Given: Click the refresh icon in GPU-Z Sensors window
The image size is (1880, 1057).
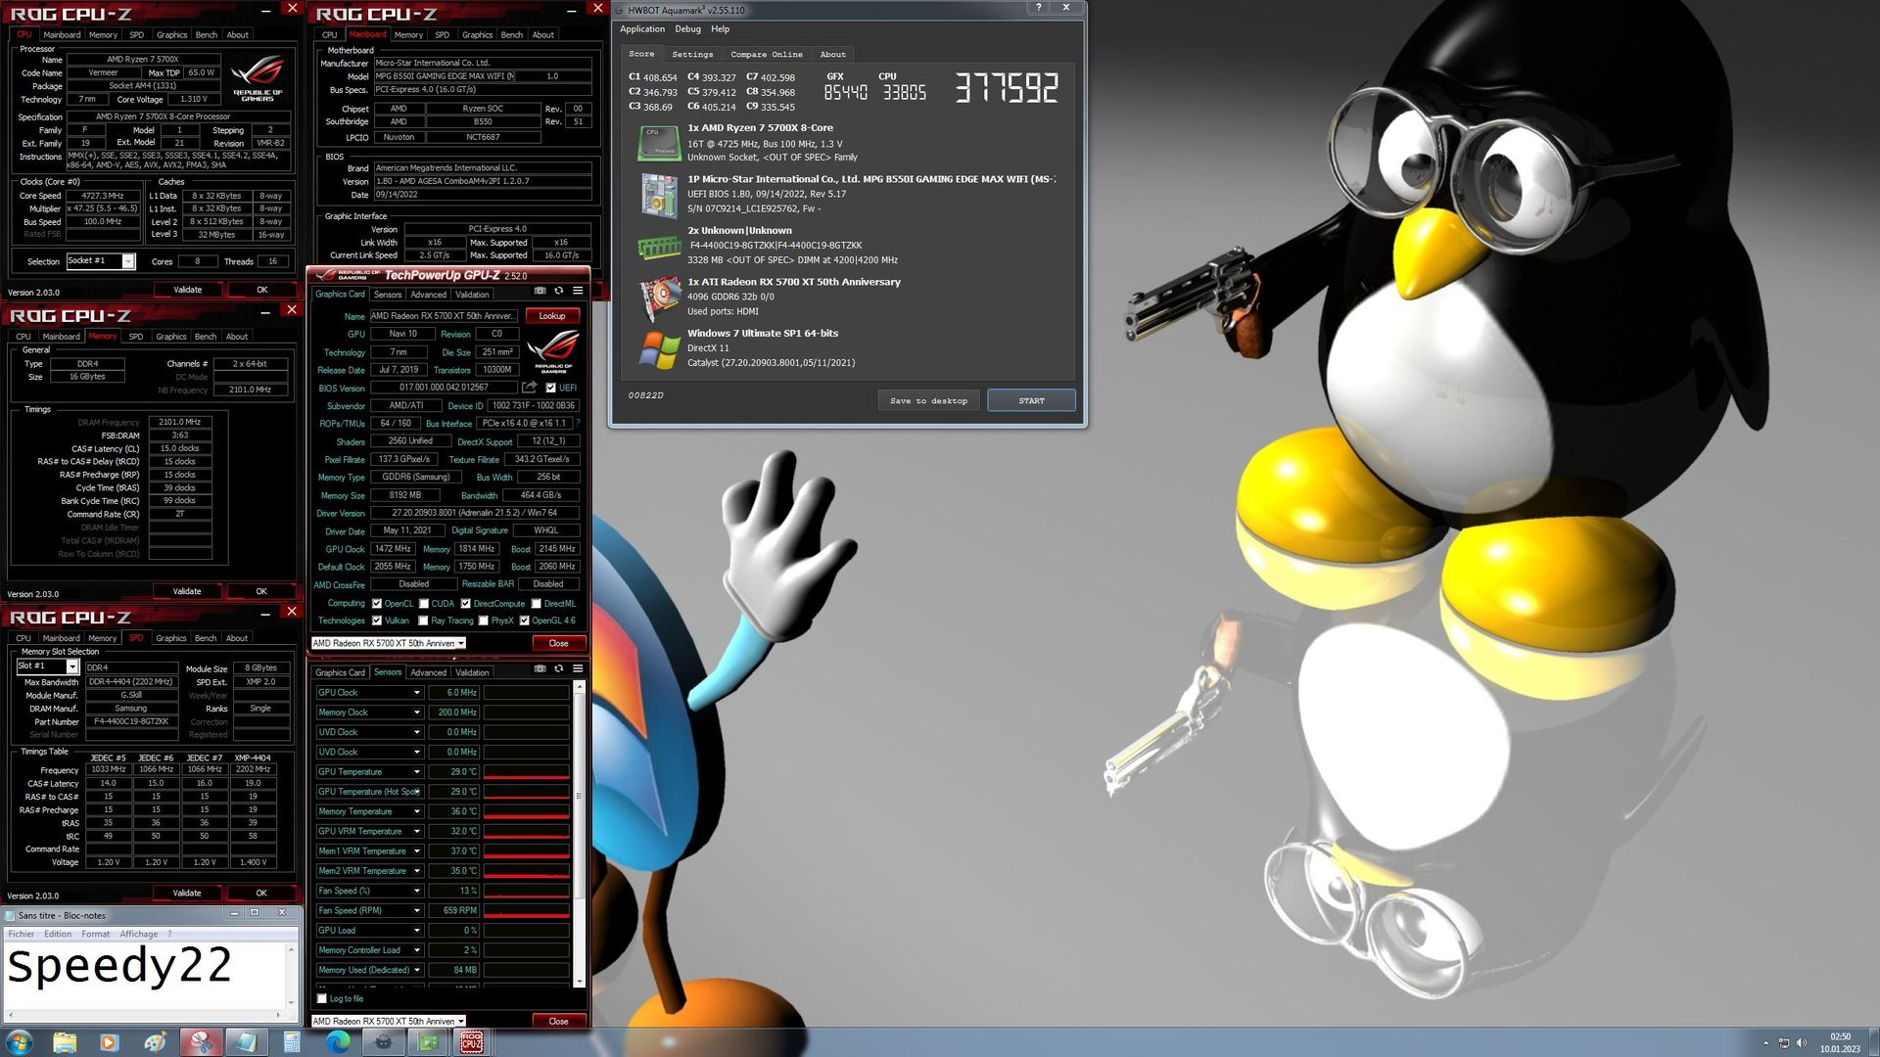Looking at the screenshot, I should tap(559, 668).
